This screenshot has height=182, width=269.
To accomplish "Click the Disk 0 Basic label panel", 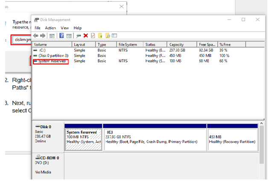I will click(48, 137).
